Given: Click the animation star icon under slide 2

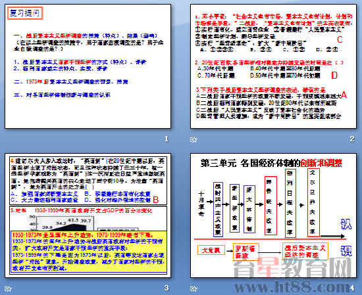Looking at the screenshot, I should [x=194, y=139].
